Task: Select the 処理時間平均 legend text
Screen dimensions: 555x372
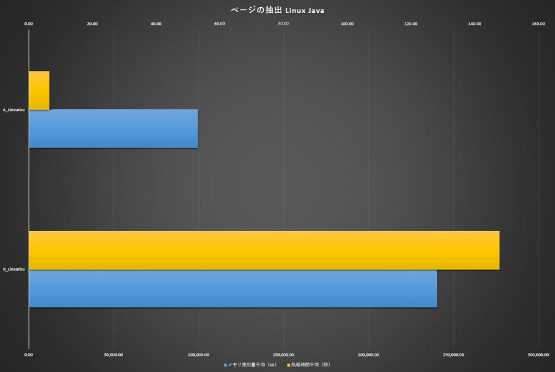Action: click(x=311, y=365)
